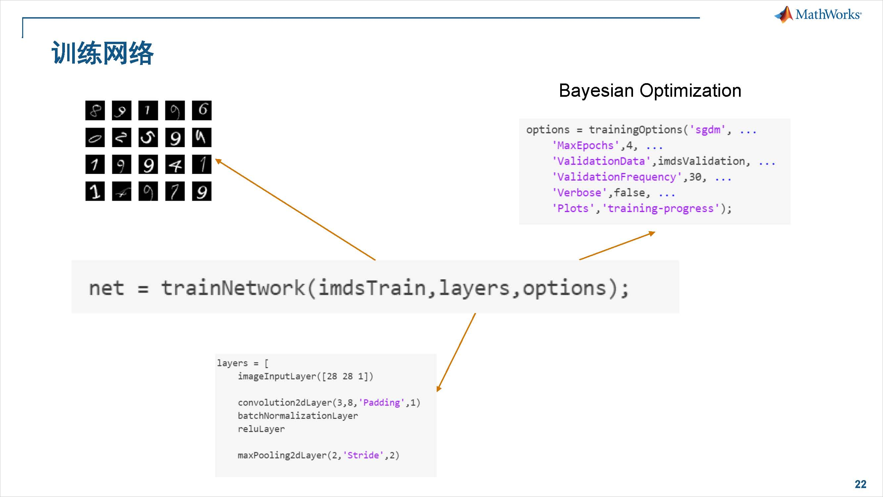Image resolution: width=883 pixels, height=497 pixels.
Task: Select the zero digit image in second row
Action: [95, 137]
